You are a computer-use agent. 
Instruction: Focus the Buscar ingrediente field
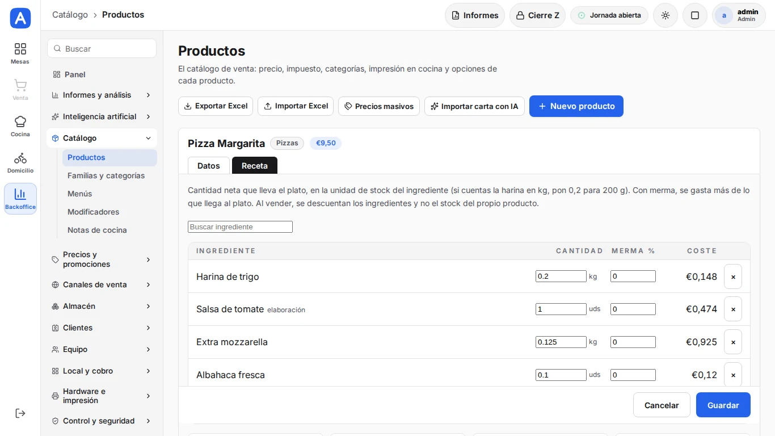pyautogui.click(x=240, y=227)
